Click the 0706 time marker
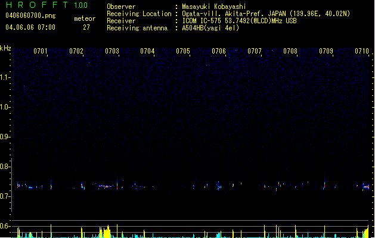Viewport: 375px width, 238px height. click(x=219, y=51)
